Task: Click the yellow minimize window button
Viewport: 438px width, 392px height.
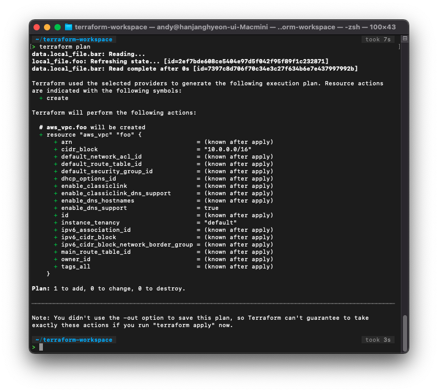Action: click(x=47, y=27)
